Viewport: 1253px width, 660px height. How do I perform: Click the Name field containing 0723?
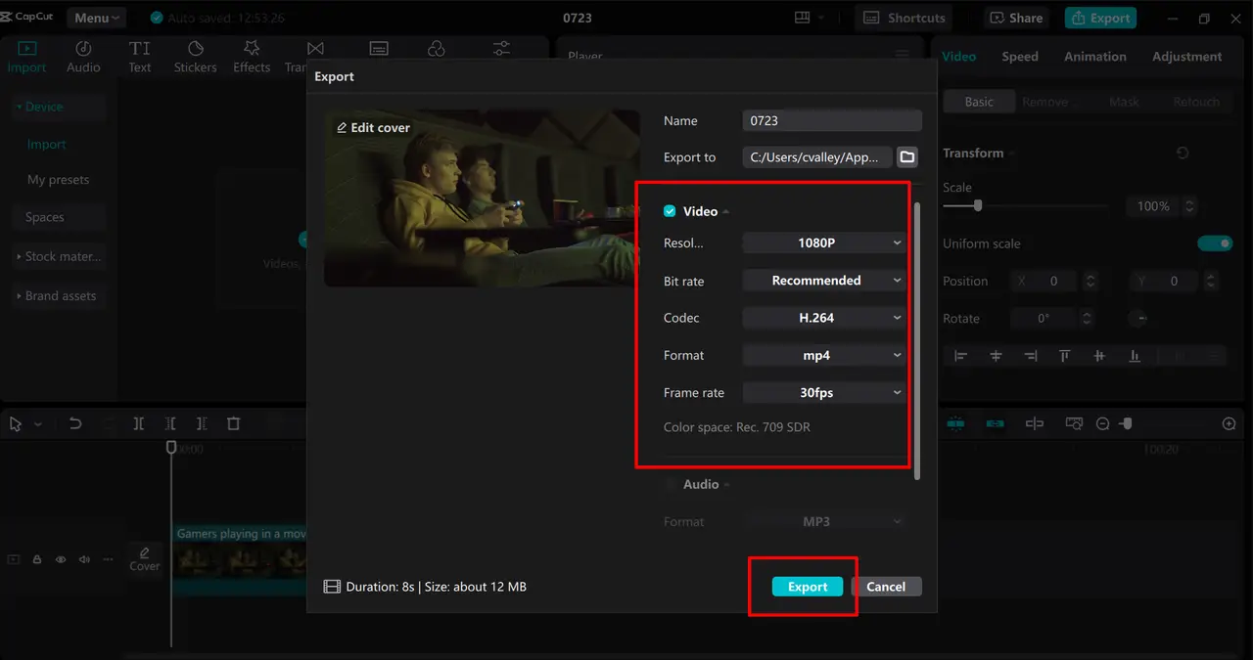[831, 120]
